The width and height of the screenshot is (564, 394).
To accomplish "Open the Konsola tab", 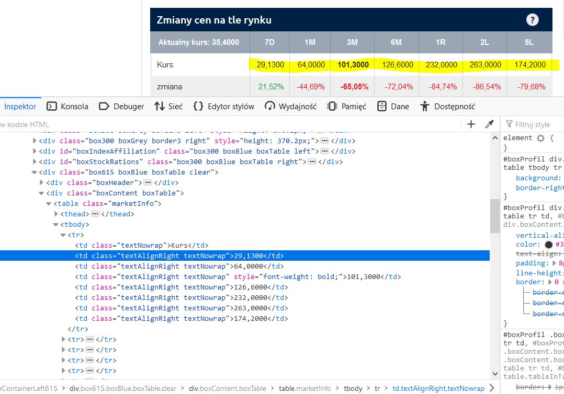I will pyautogui.click(x=67, y=107).
